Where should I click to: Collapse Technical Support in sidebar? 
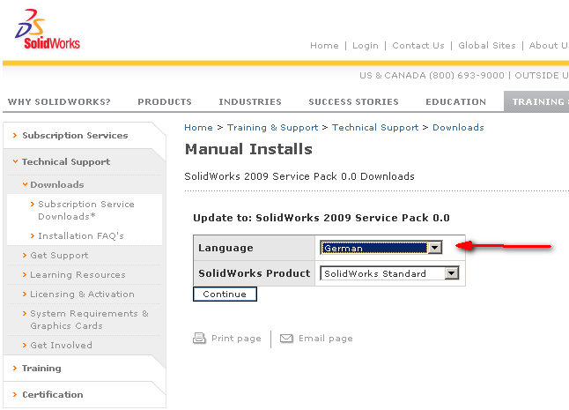[x=66, y=161]
